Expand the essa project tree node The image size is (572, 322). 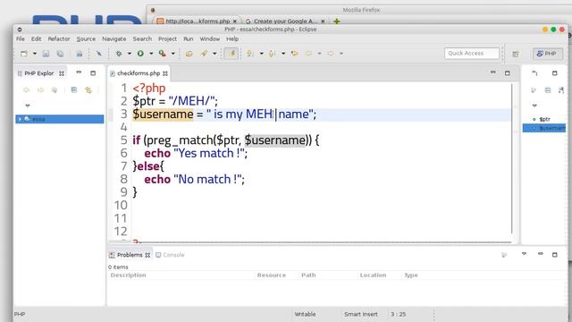tap(20, 119)
